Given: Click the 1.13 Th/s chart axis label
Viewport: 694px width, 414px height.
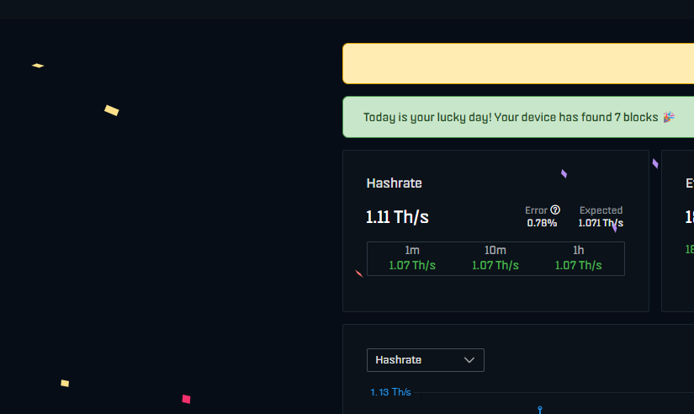Looking at the screenshot, I should coord(390,392).
